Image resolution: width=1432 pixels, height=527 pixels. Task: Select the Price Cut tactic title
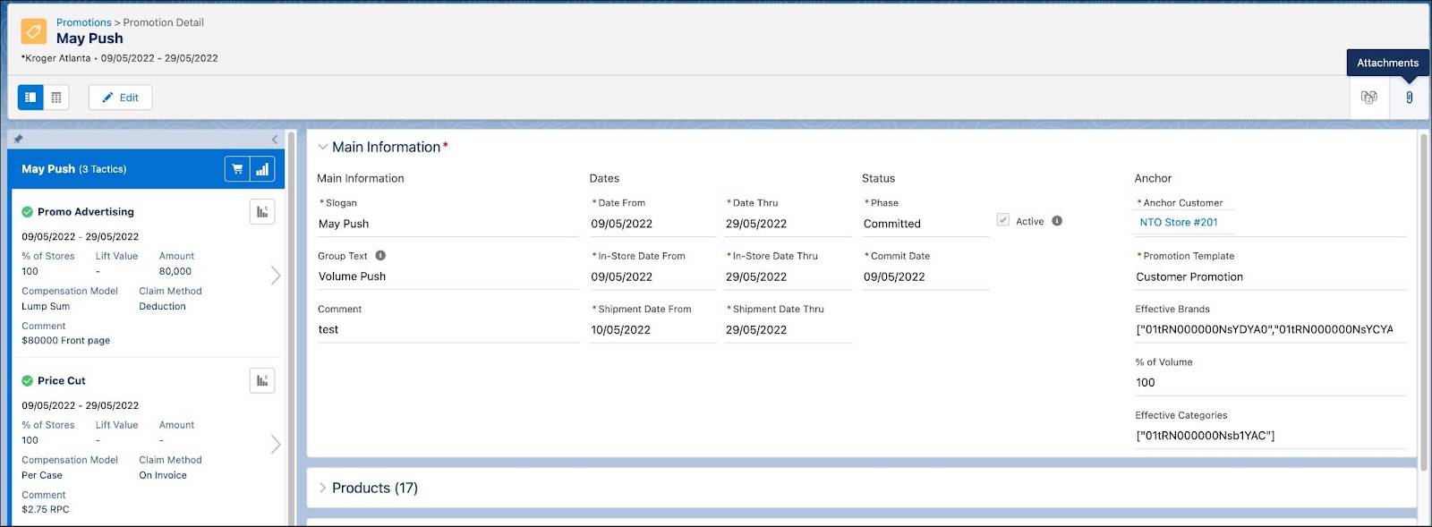[x=62, y=381]
